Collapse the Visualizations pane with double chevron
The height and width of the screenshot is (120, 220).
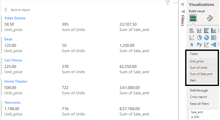pos(183,4)
